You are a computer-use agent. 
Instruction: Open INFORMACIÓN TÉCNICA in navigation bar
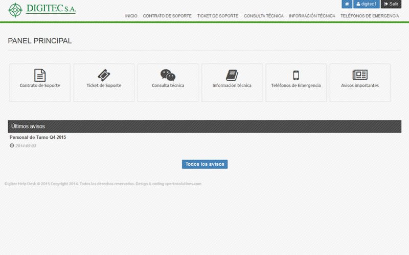click(x=312, y=16)
